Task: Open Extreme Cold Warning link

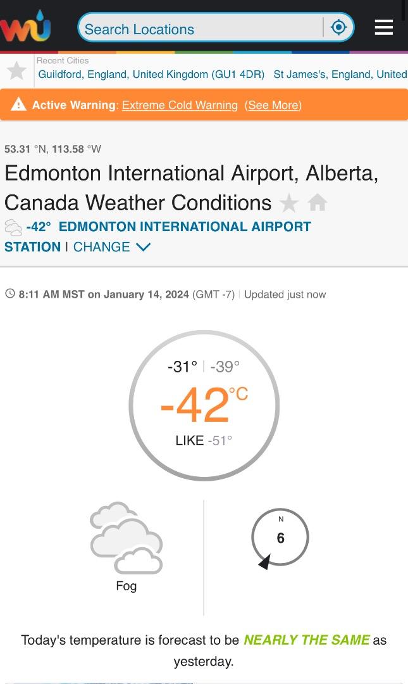Action: (180, 105)
